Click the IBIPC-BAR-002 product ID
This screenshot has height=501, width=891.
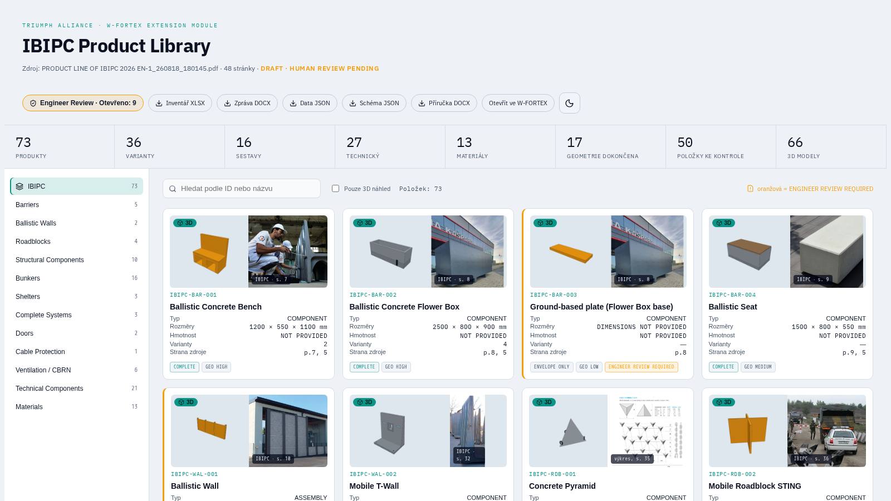tap(373, 295)
